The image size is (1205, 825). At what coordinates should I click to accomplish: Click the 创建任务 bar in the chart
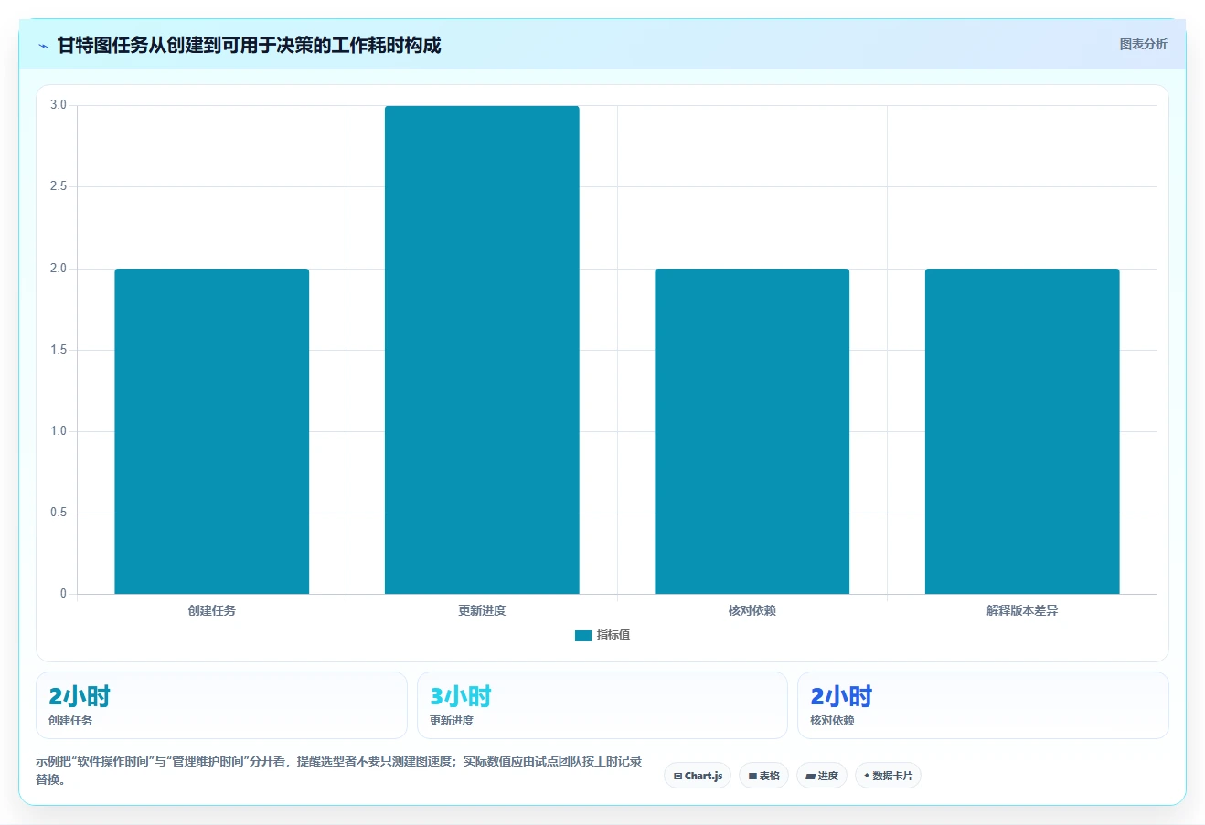click(212, 431)
